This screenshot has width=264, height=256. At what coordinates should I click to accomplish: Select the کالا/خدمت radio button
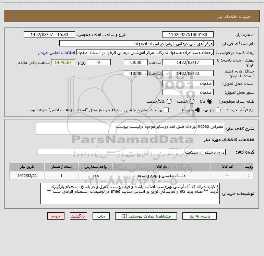(x=169, y=101)
